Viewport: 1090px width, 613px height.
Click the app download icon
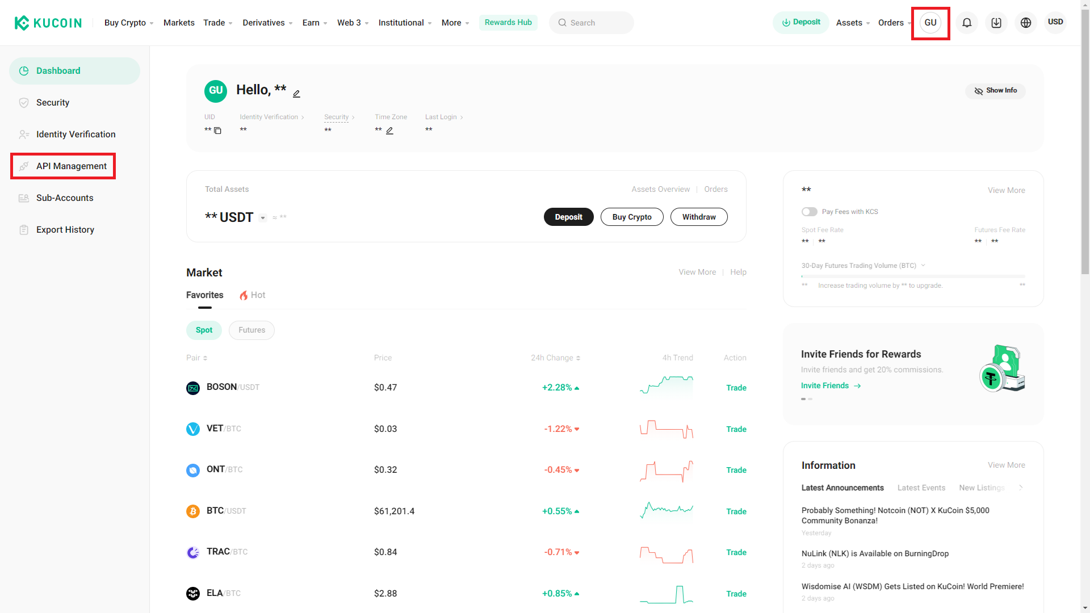pyautogui.click(x=996, y=23)
